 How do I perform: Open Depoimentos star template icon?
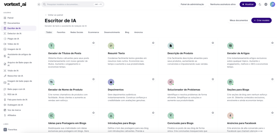pos(111,82)
